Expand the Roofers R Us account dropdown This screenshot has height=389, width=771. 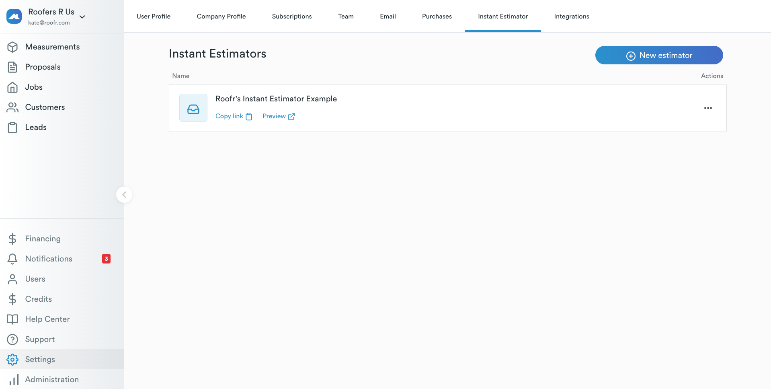[82, 17]
